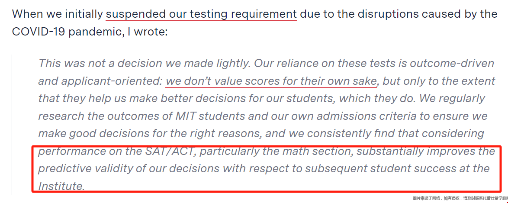Click the blockquote's vertical left border line
The image size is (508, 203).
coord(12,124)
